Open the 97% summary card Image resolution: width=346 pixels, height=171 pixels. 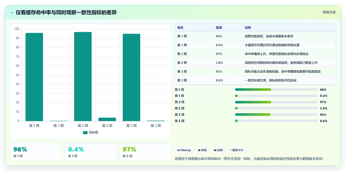pos(145,152)
